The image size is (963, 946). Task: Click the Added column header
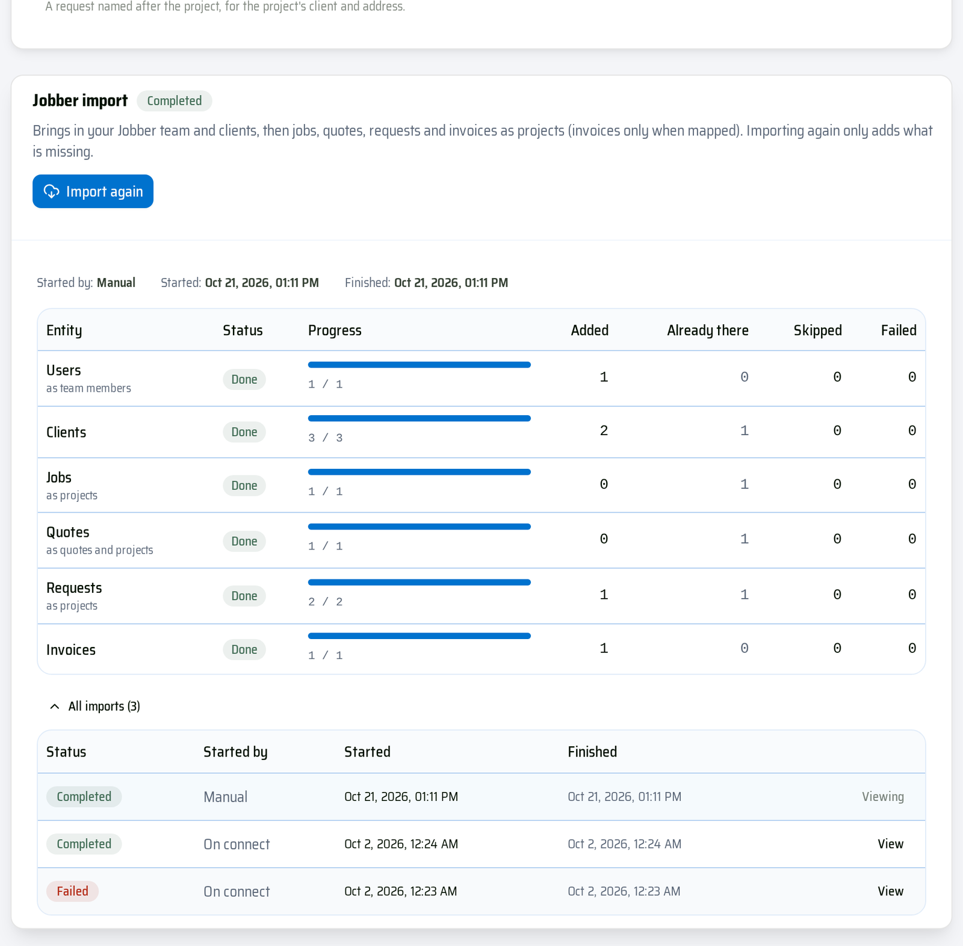pos(590,330)
